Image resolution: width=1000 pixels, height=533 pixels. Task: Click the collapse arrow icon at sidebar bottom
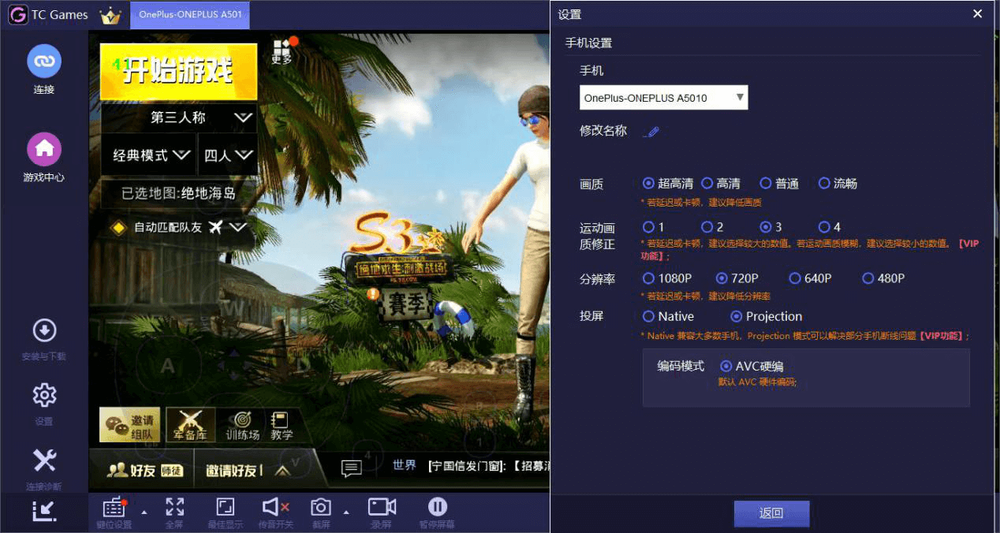[44, 511]
